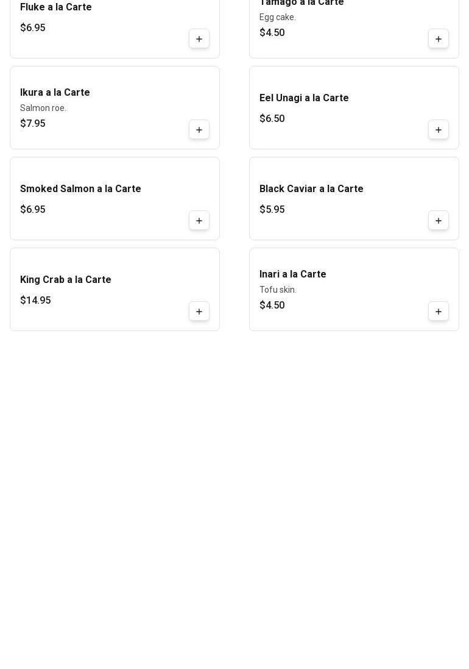
Task: Click the Tofu skin description
Action: [x=278, y=290]
